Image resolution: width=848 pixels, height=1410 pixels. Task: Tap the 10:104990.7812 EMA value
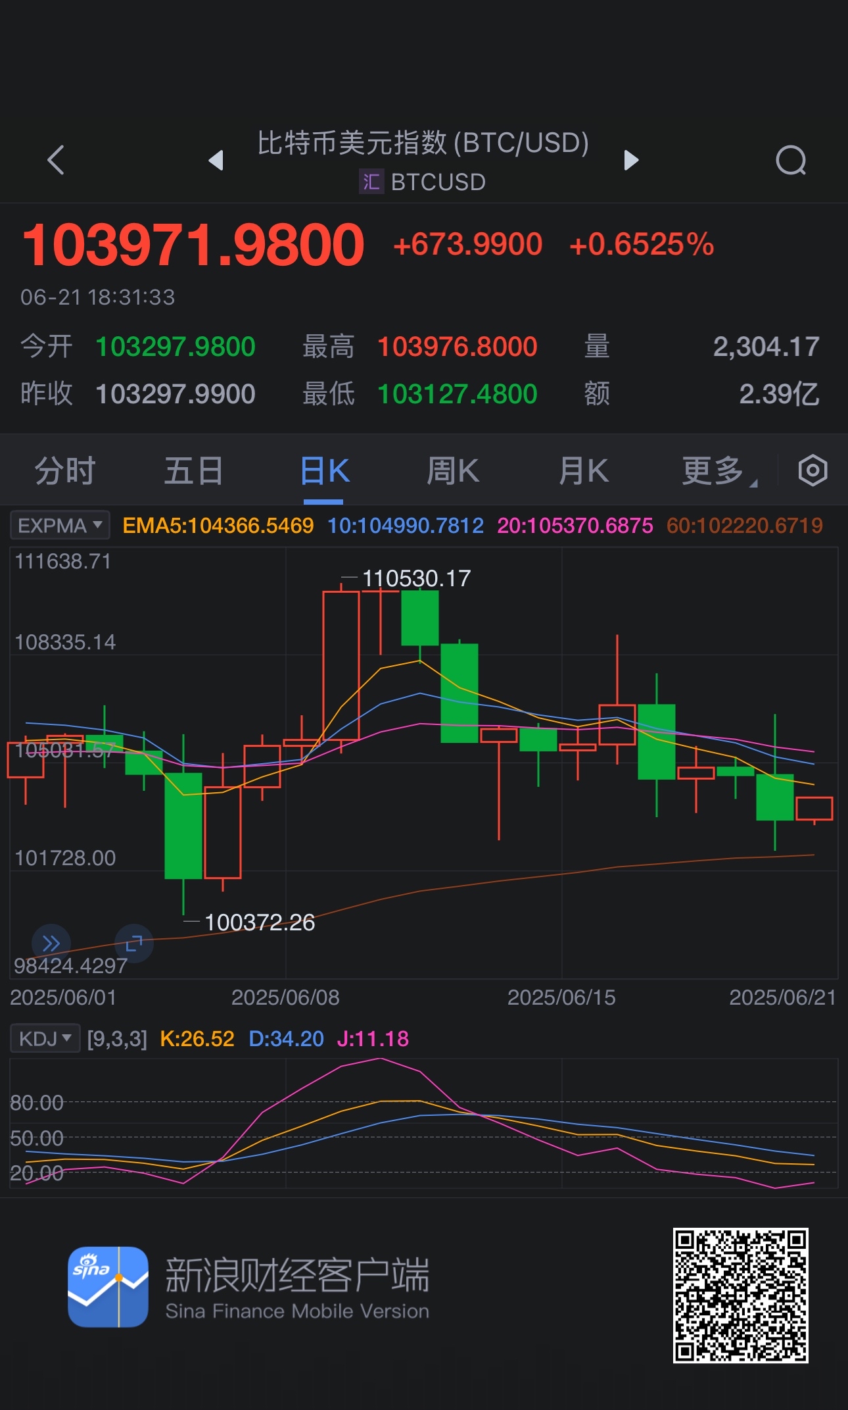(x=406, y=526)
